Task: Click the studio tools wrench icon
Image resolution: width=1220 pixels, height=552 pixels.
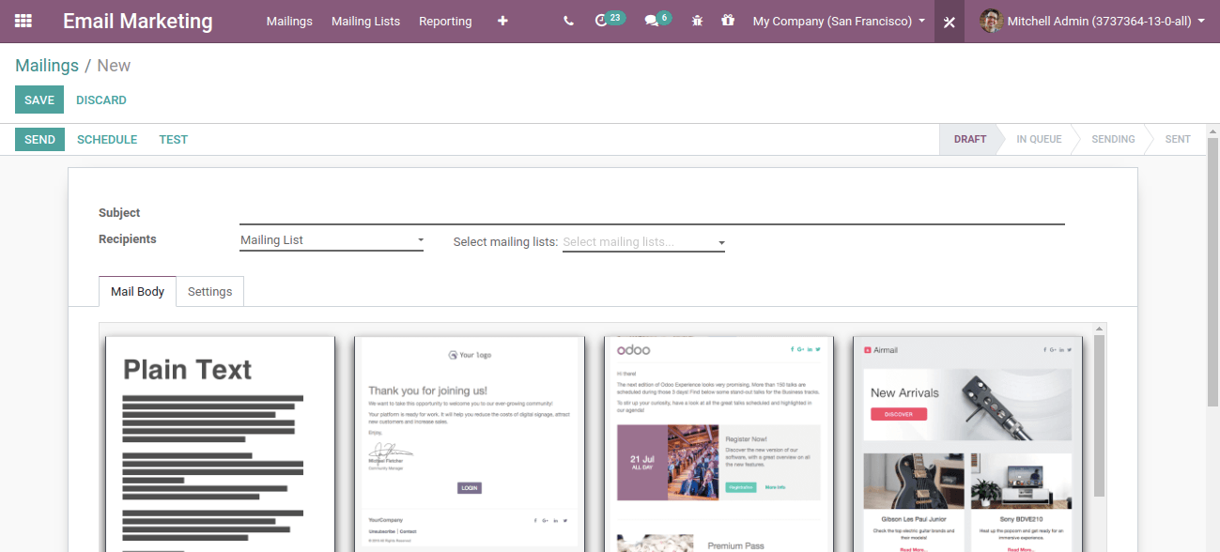Action: [x=950, y=22]
